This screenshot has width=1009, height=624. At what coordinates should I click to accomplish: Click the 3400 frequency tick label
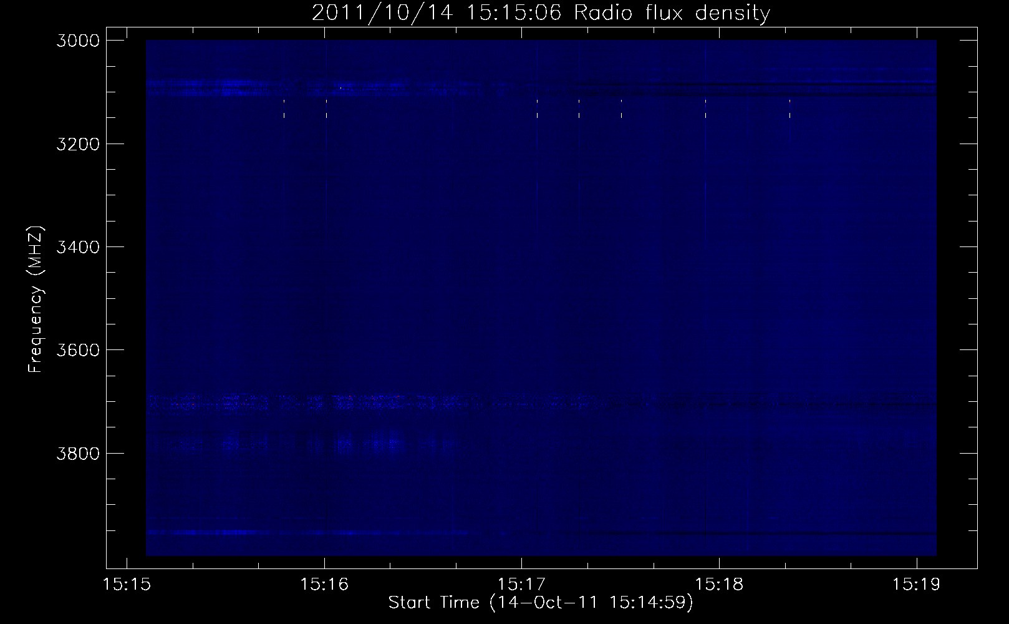click(78, 246)
